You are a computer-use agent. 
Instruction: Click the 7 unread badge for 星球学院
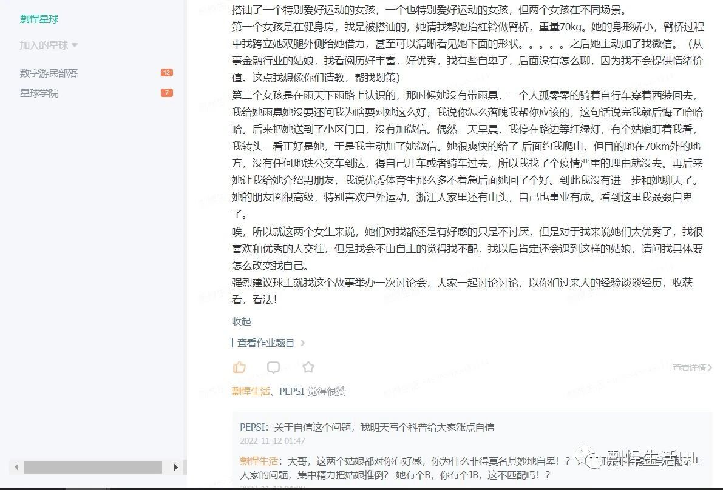pos(166,93)
